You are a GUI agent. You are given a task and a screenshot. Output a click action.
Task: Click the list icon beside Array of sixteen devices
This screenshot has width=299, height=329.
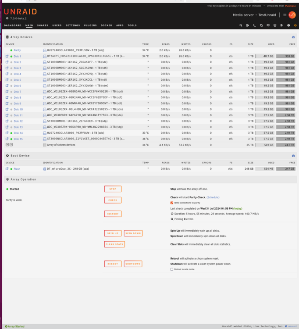click(x=44, y=145)
